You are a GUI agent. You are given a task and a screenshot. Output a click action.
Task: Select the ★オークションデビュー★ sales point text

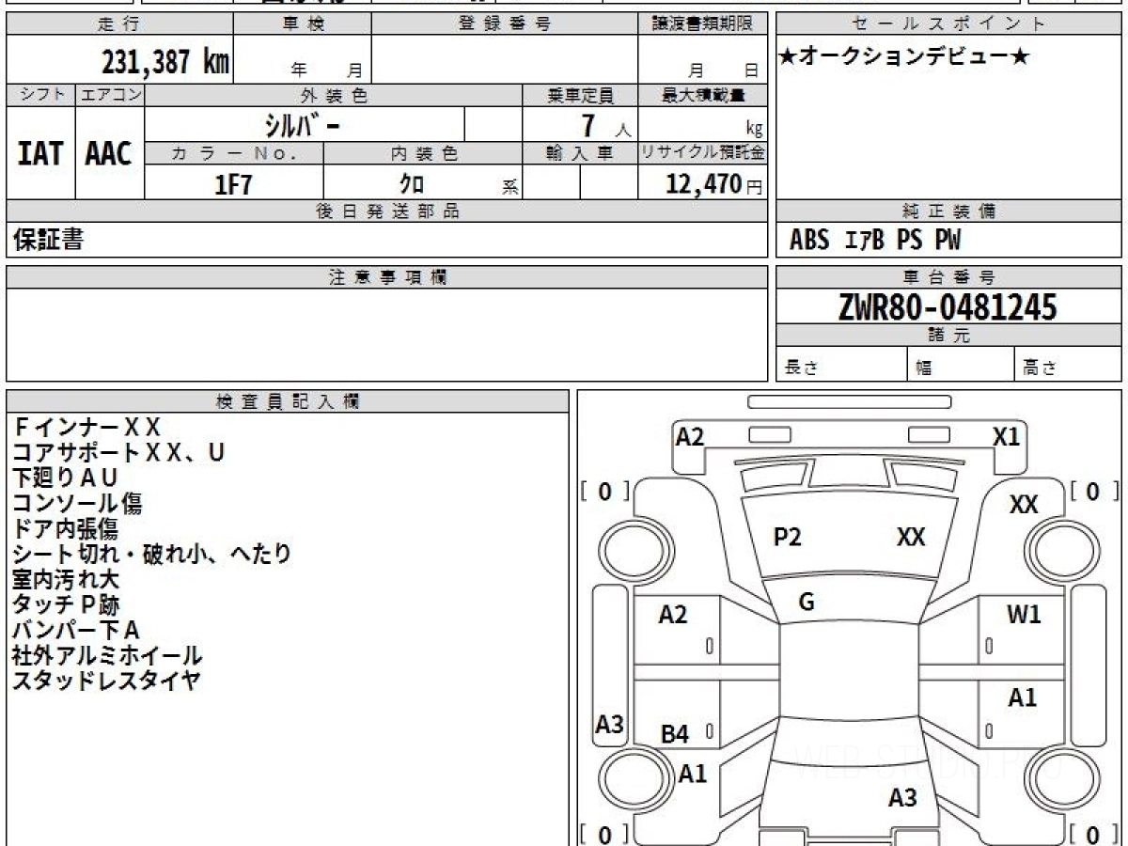pyautogui.click(x=904, y=57)
